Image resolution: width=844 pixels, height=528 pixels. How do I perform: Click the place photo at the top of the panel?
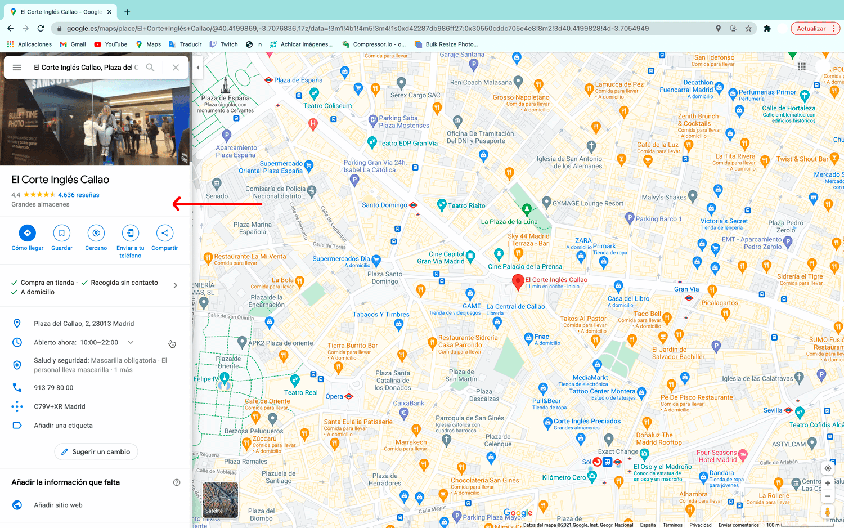tap(96, 122)
